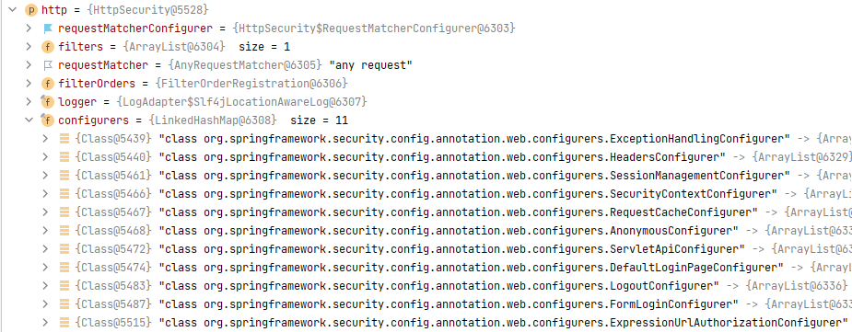Click the field icon next to configurers
The image size is (852, 332).
click(48, 120)
